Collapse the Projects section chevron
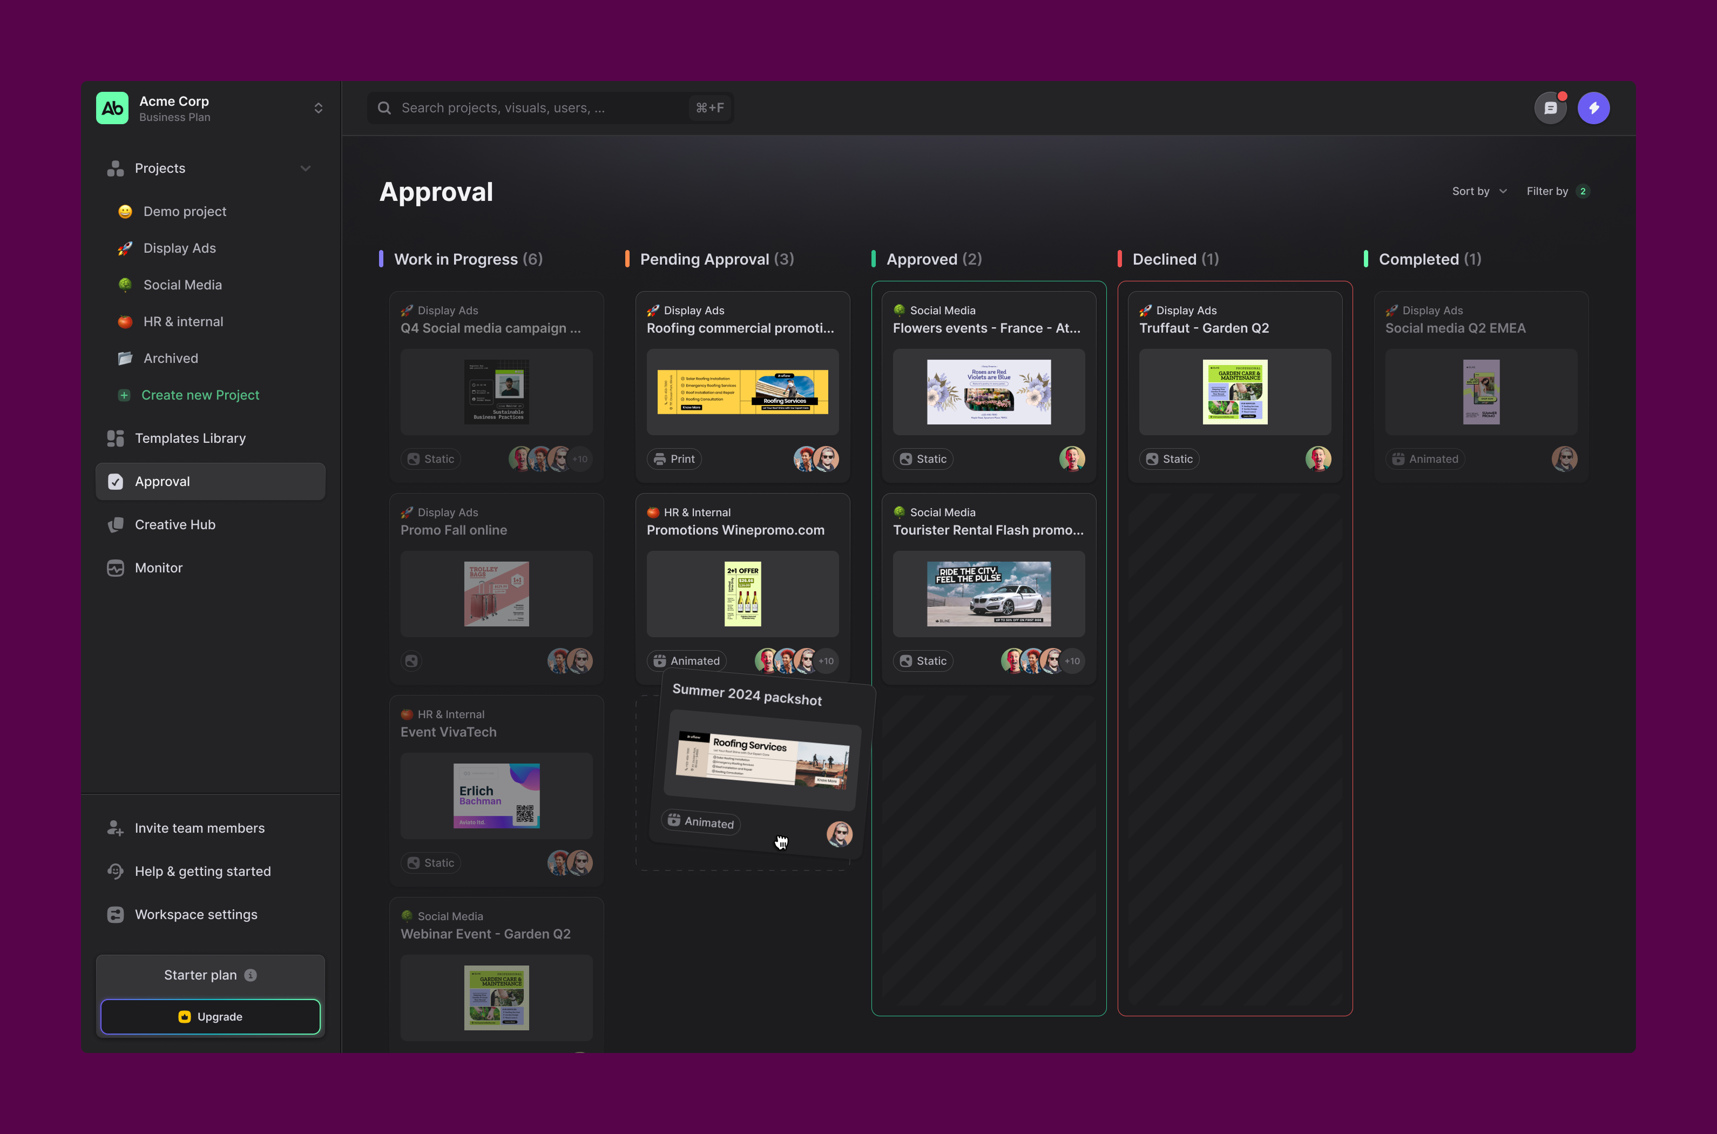Viewport: 1717px width, 1134px height. coord(306,168)
